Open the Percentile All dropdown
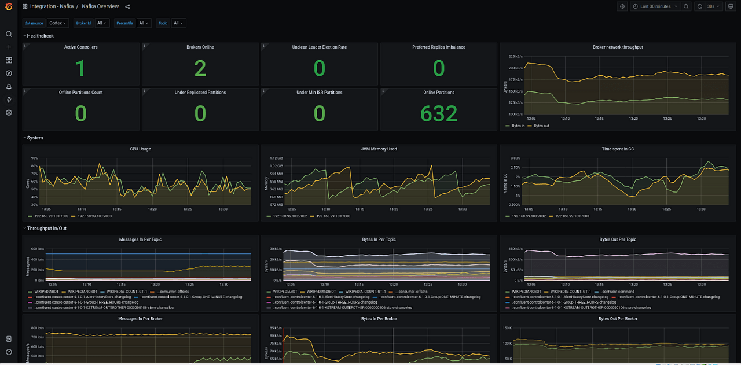Image resolution: width=741 pixels, height=365 pixels. (144, 23)
